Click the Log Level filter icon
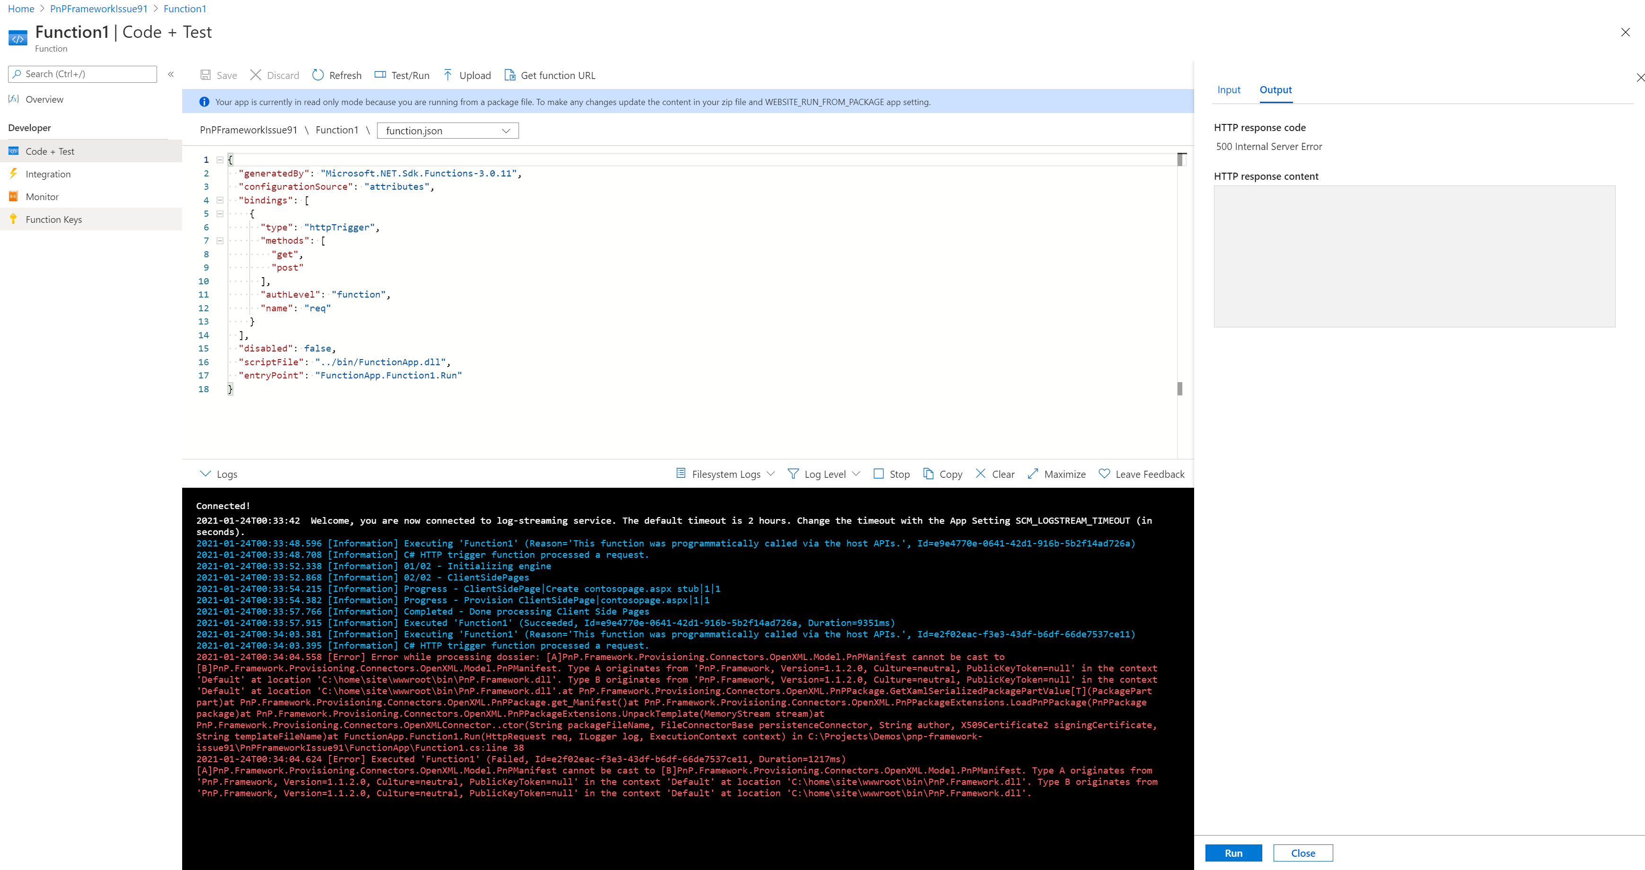This screenshot has width=1645, height=870. point(793,474)
